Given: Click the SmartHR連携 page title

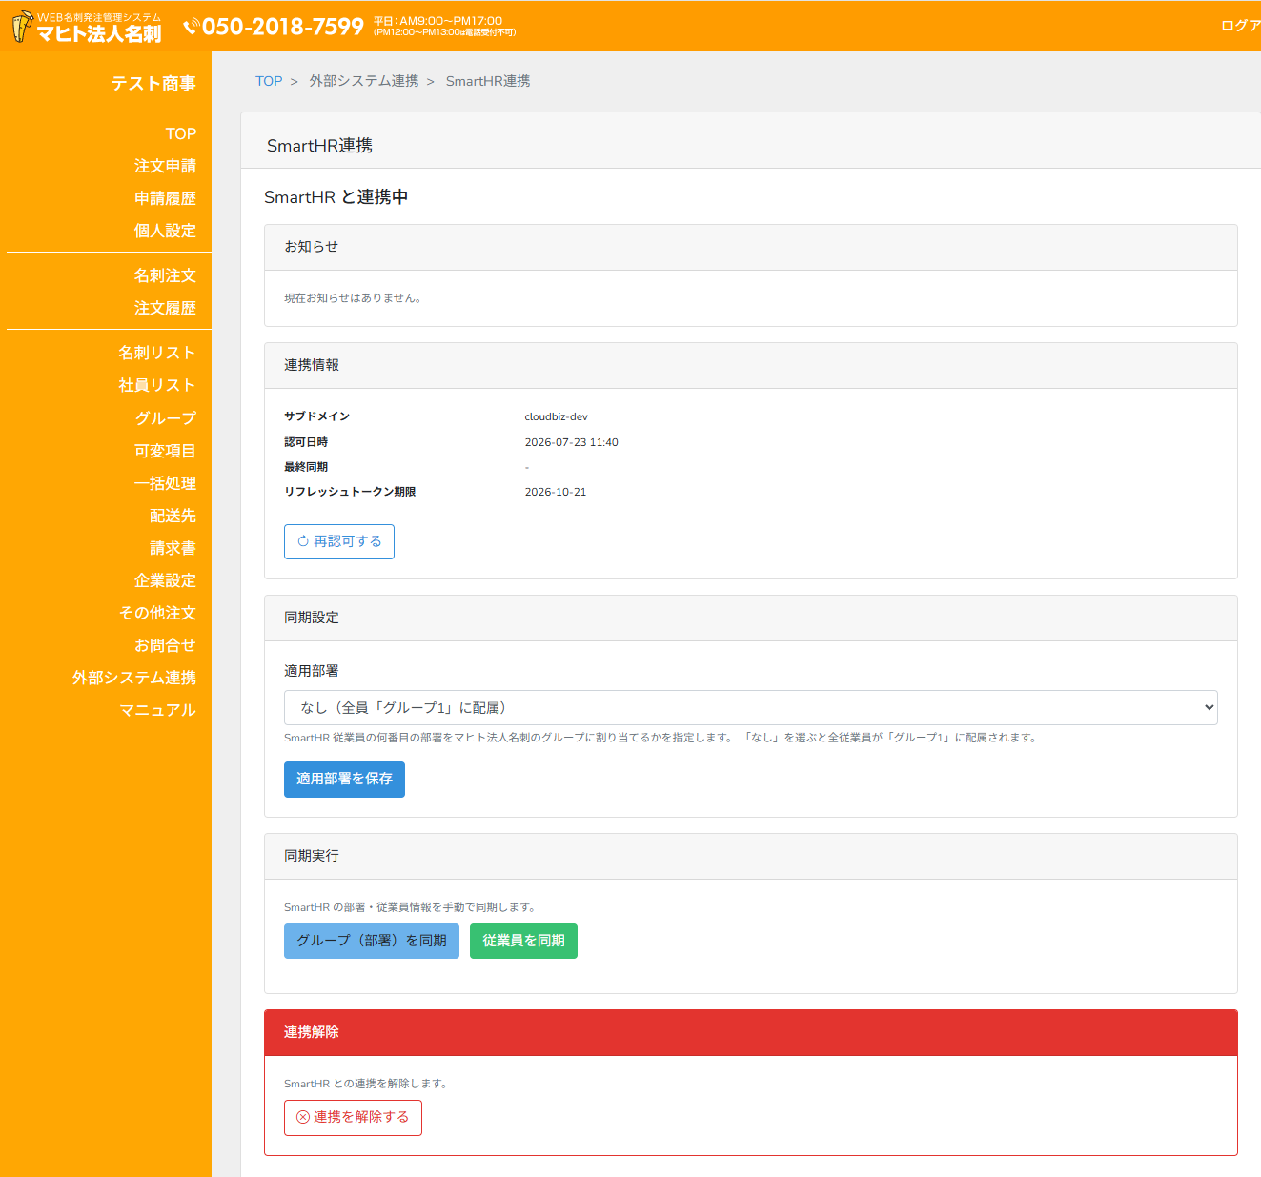Looking at the screenshot, I should click(319, 146).
